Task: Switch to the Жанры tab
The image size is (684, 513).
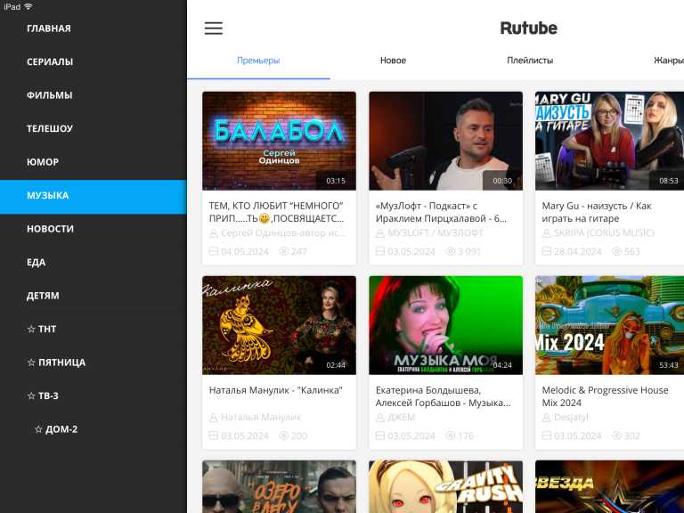Action: (668, 61)
